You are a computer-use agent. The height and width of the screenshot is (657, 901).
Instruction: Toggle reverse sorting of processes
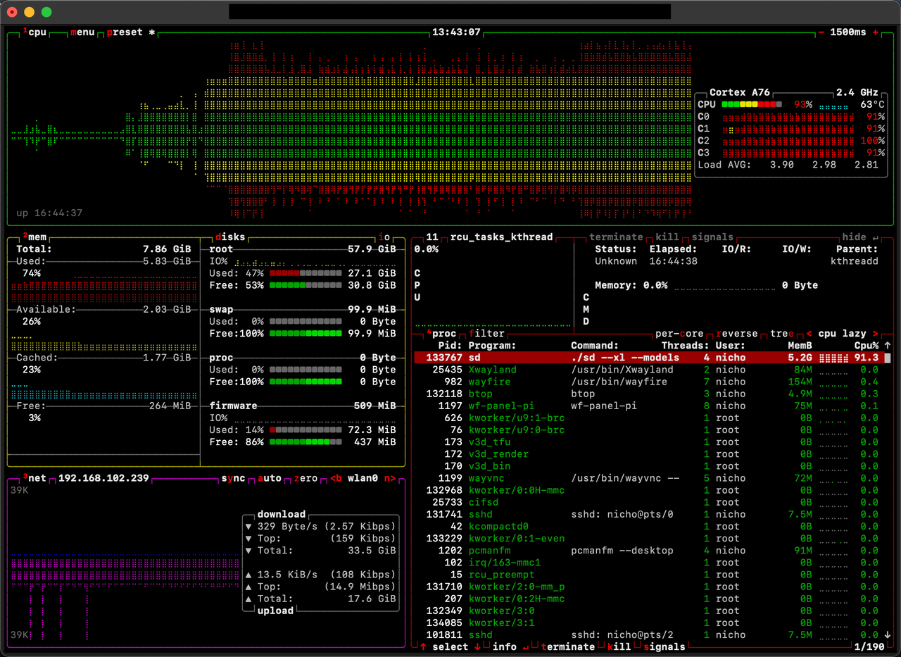point(737,334)
